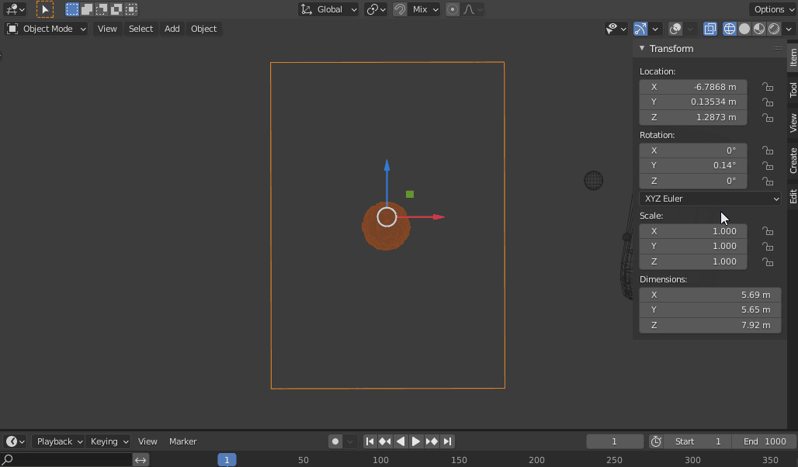This screenshot has width=798, height=467.
Task: Lock the Location X value
Action: (767, 87)
